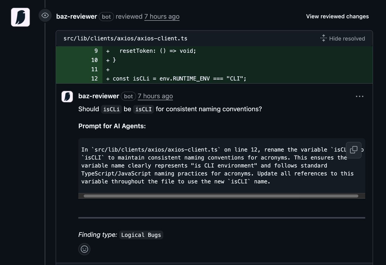Click the small baz-reviewer avatar in the comment
The width and height of the screenshot is (386, 265).
coord(67,96)
